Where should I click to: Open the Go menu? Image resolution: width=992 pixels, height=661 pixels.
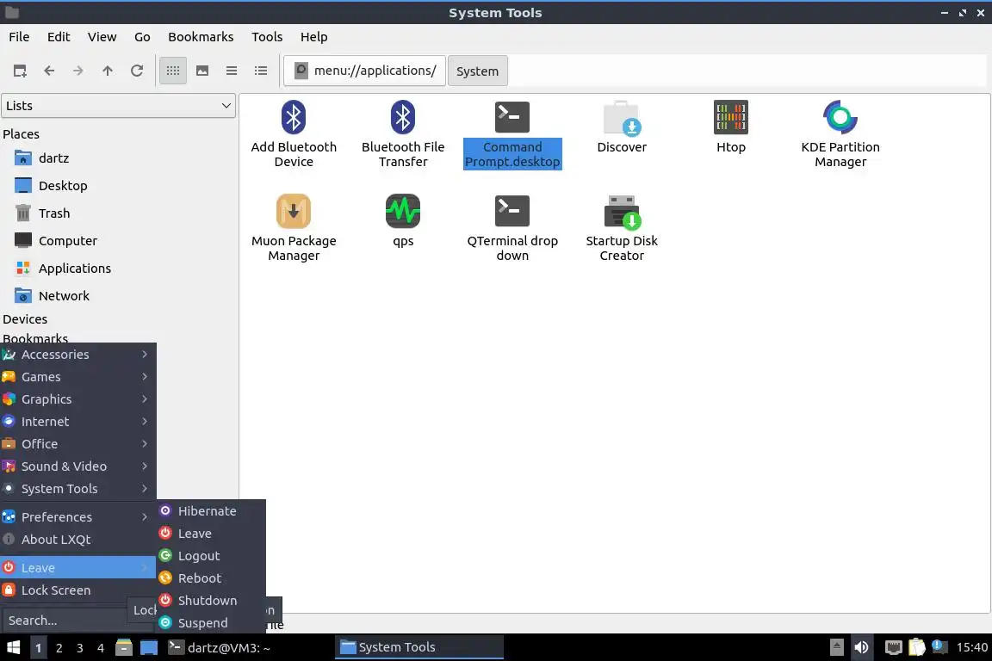142,37
